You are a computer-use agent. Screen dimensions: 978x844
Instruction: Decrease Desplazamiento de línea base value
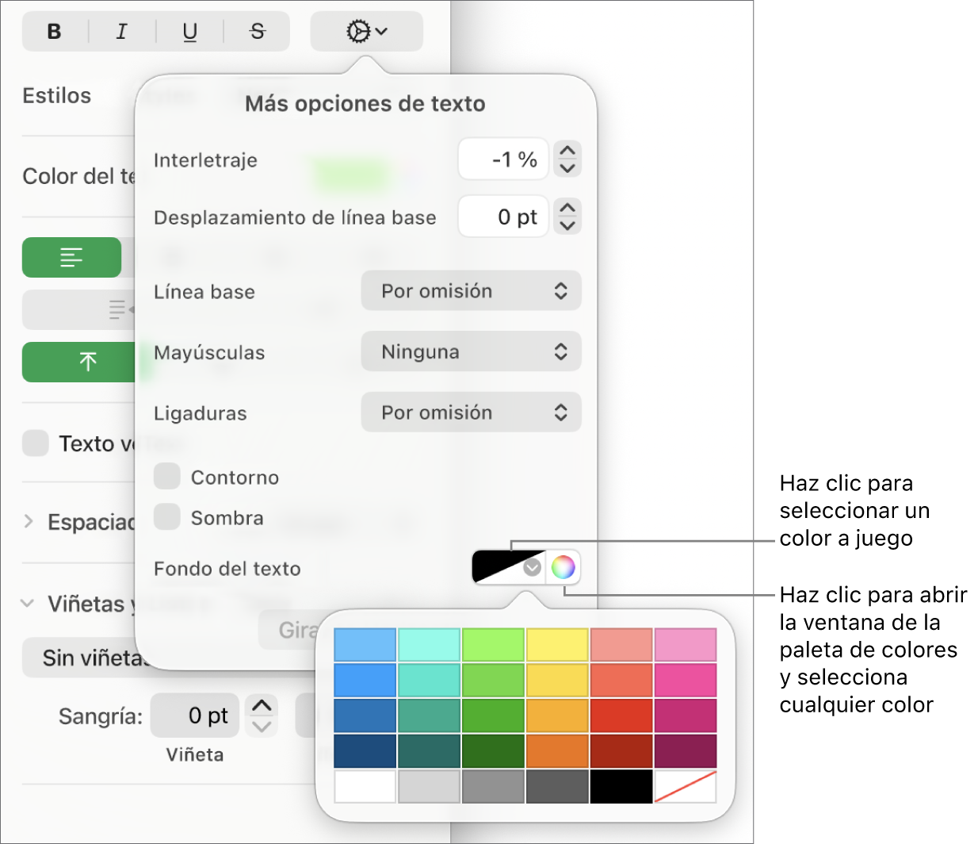tap(567, 226)
